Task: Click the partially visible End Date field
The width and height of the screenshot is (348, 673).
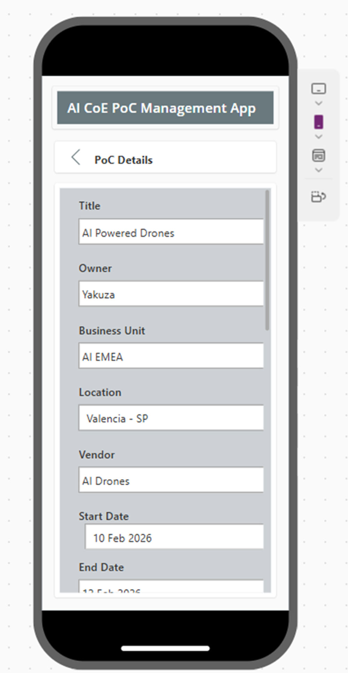Action: click(x=171, y=586)
